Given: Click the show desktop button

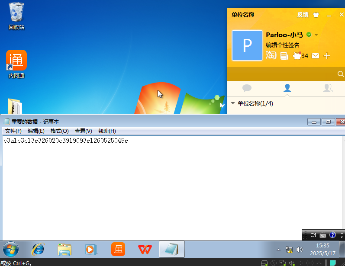Looking at the screenshot, I should 342,250.
